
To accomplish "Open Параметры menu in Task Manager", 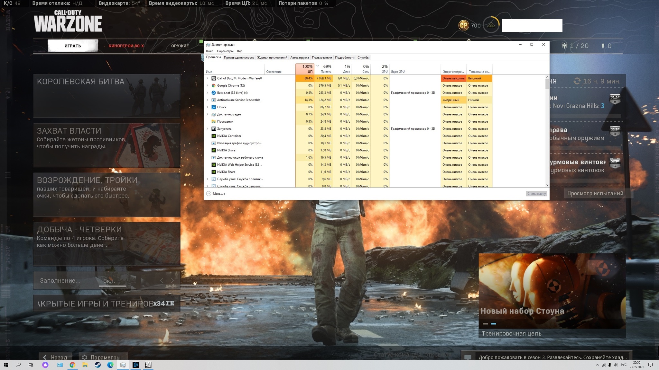I will click(225, 51).
